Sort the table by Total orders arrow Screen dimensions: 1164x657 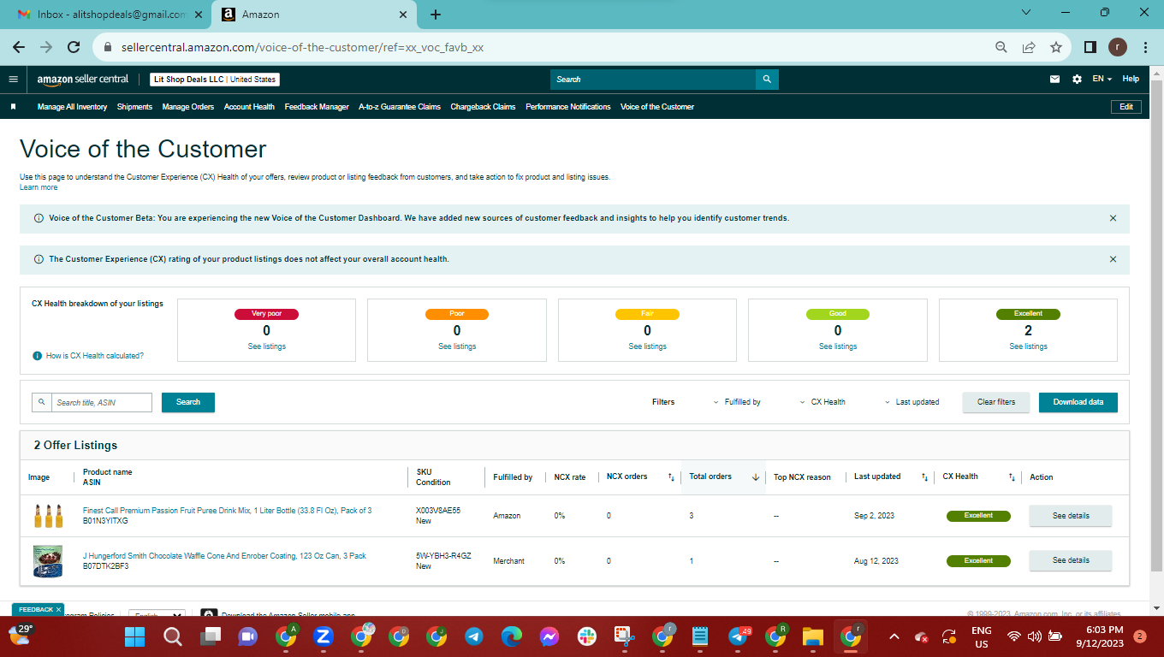756,477
